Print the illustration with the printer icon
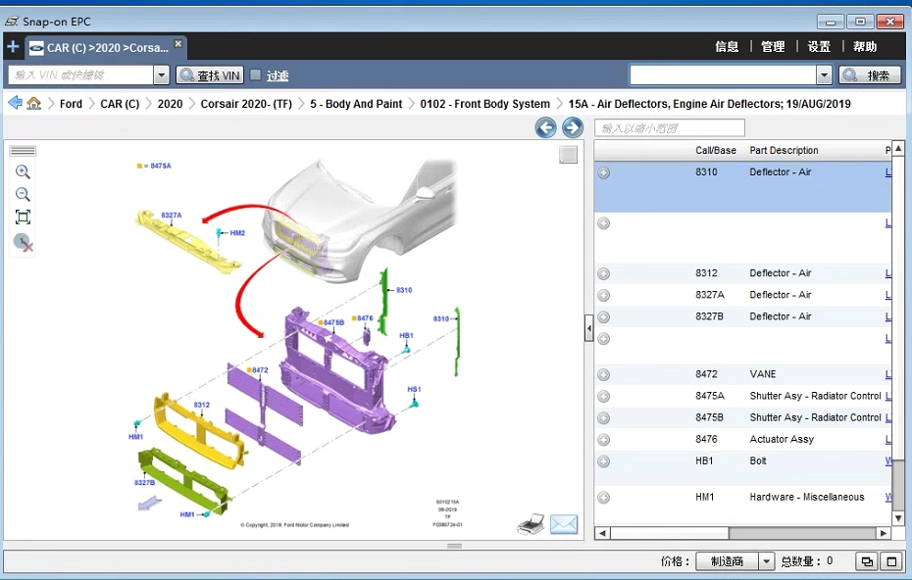The image size is (912, 580). (531, 523)
